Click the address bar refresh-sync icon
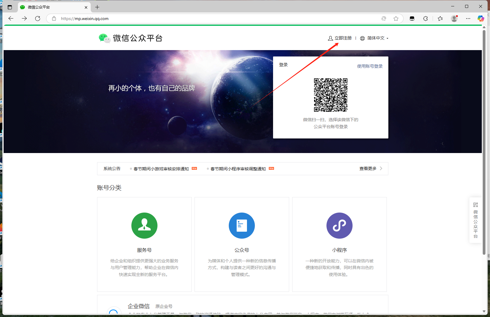490x317 pixels. [384, 19]
